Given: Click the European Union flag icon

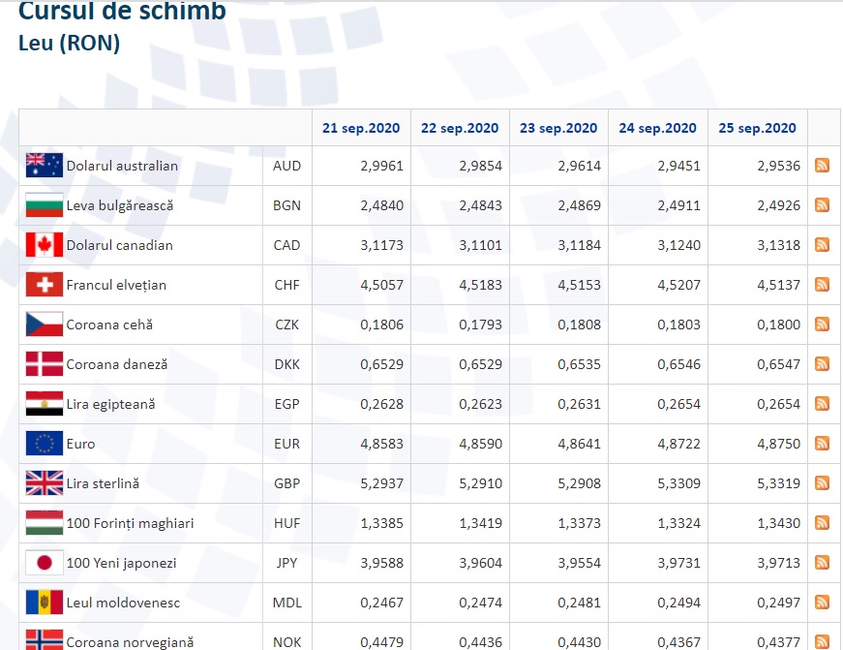Looking at the screenshot, I should pos(45,444).
